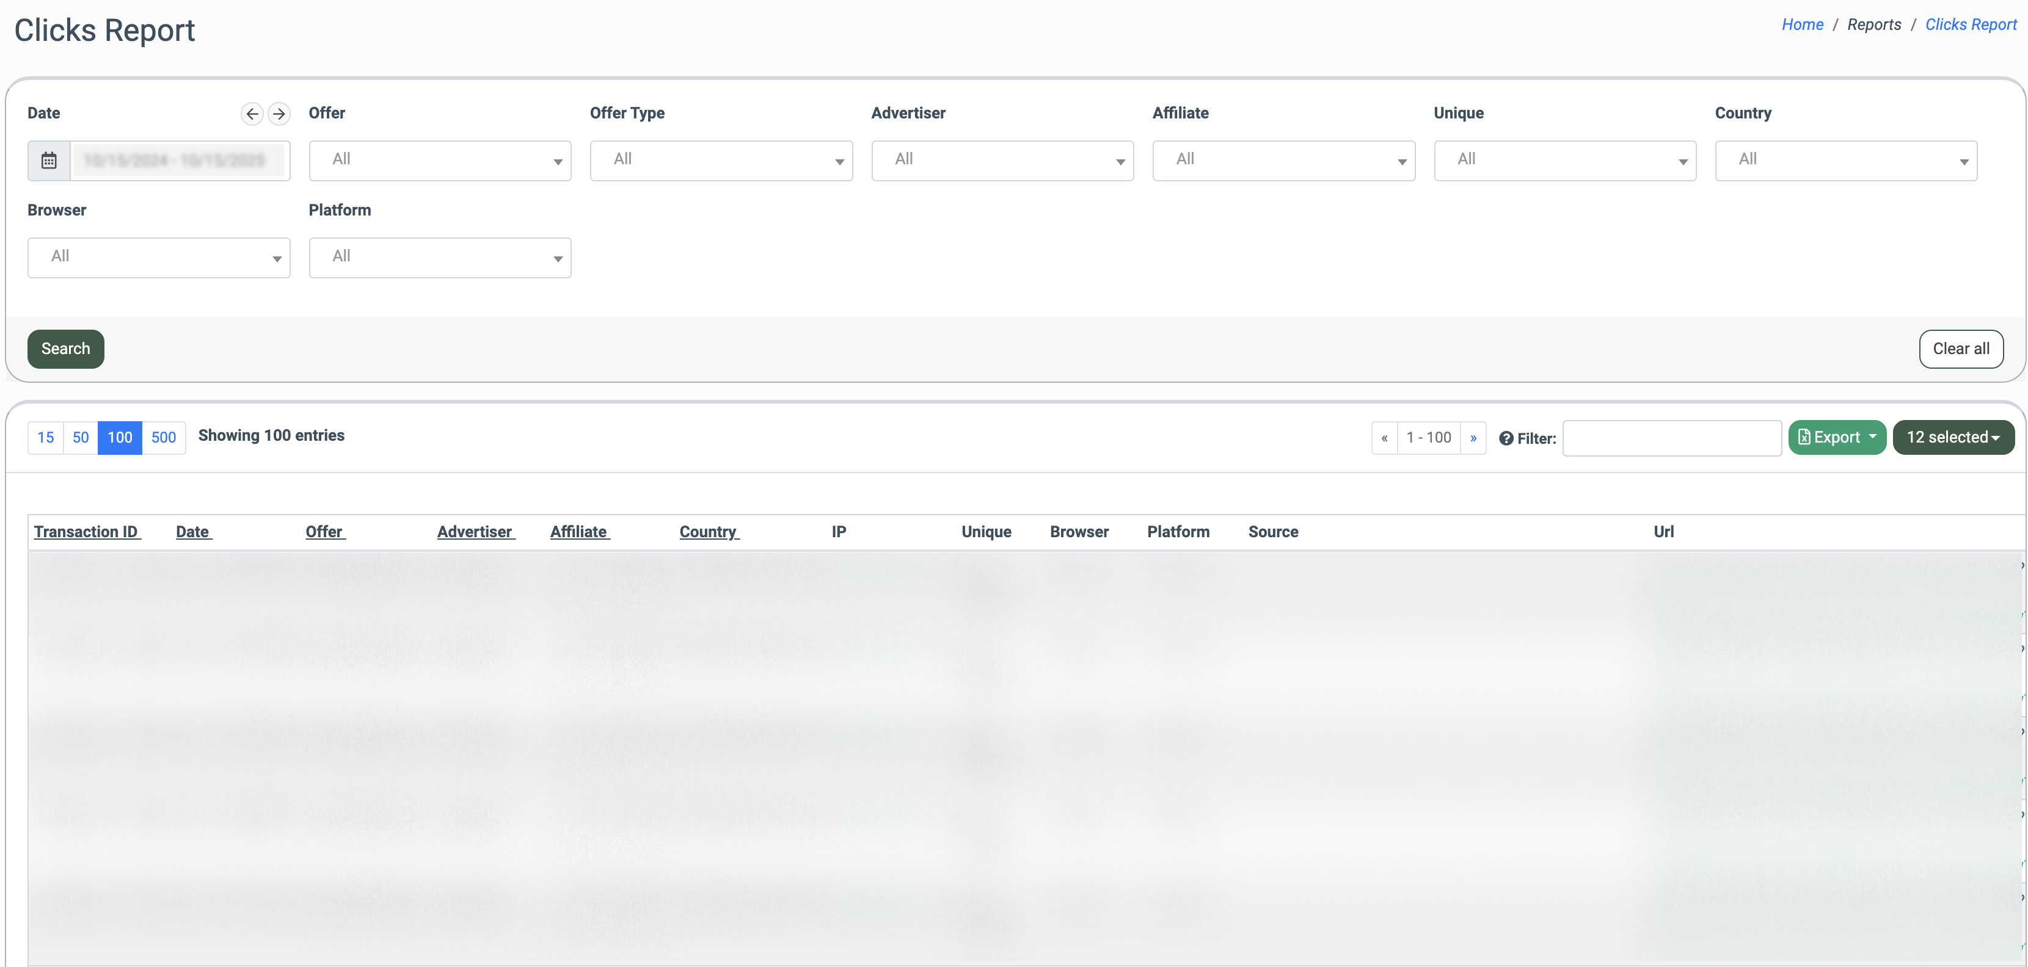Screen dimensions: 2028x967
Task: Click the Filter text input field
Action: tap(1671, 438)
